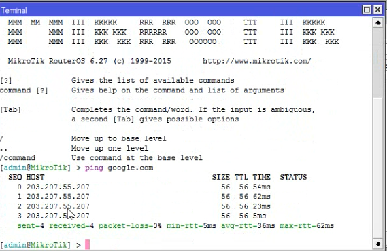387x251 pixels.
Task: Click the TIME column header
Action: pos(261,177)
